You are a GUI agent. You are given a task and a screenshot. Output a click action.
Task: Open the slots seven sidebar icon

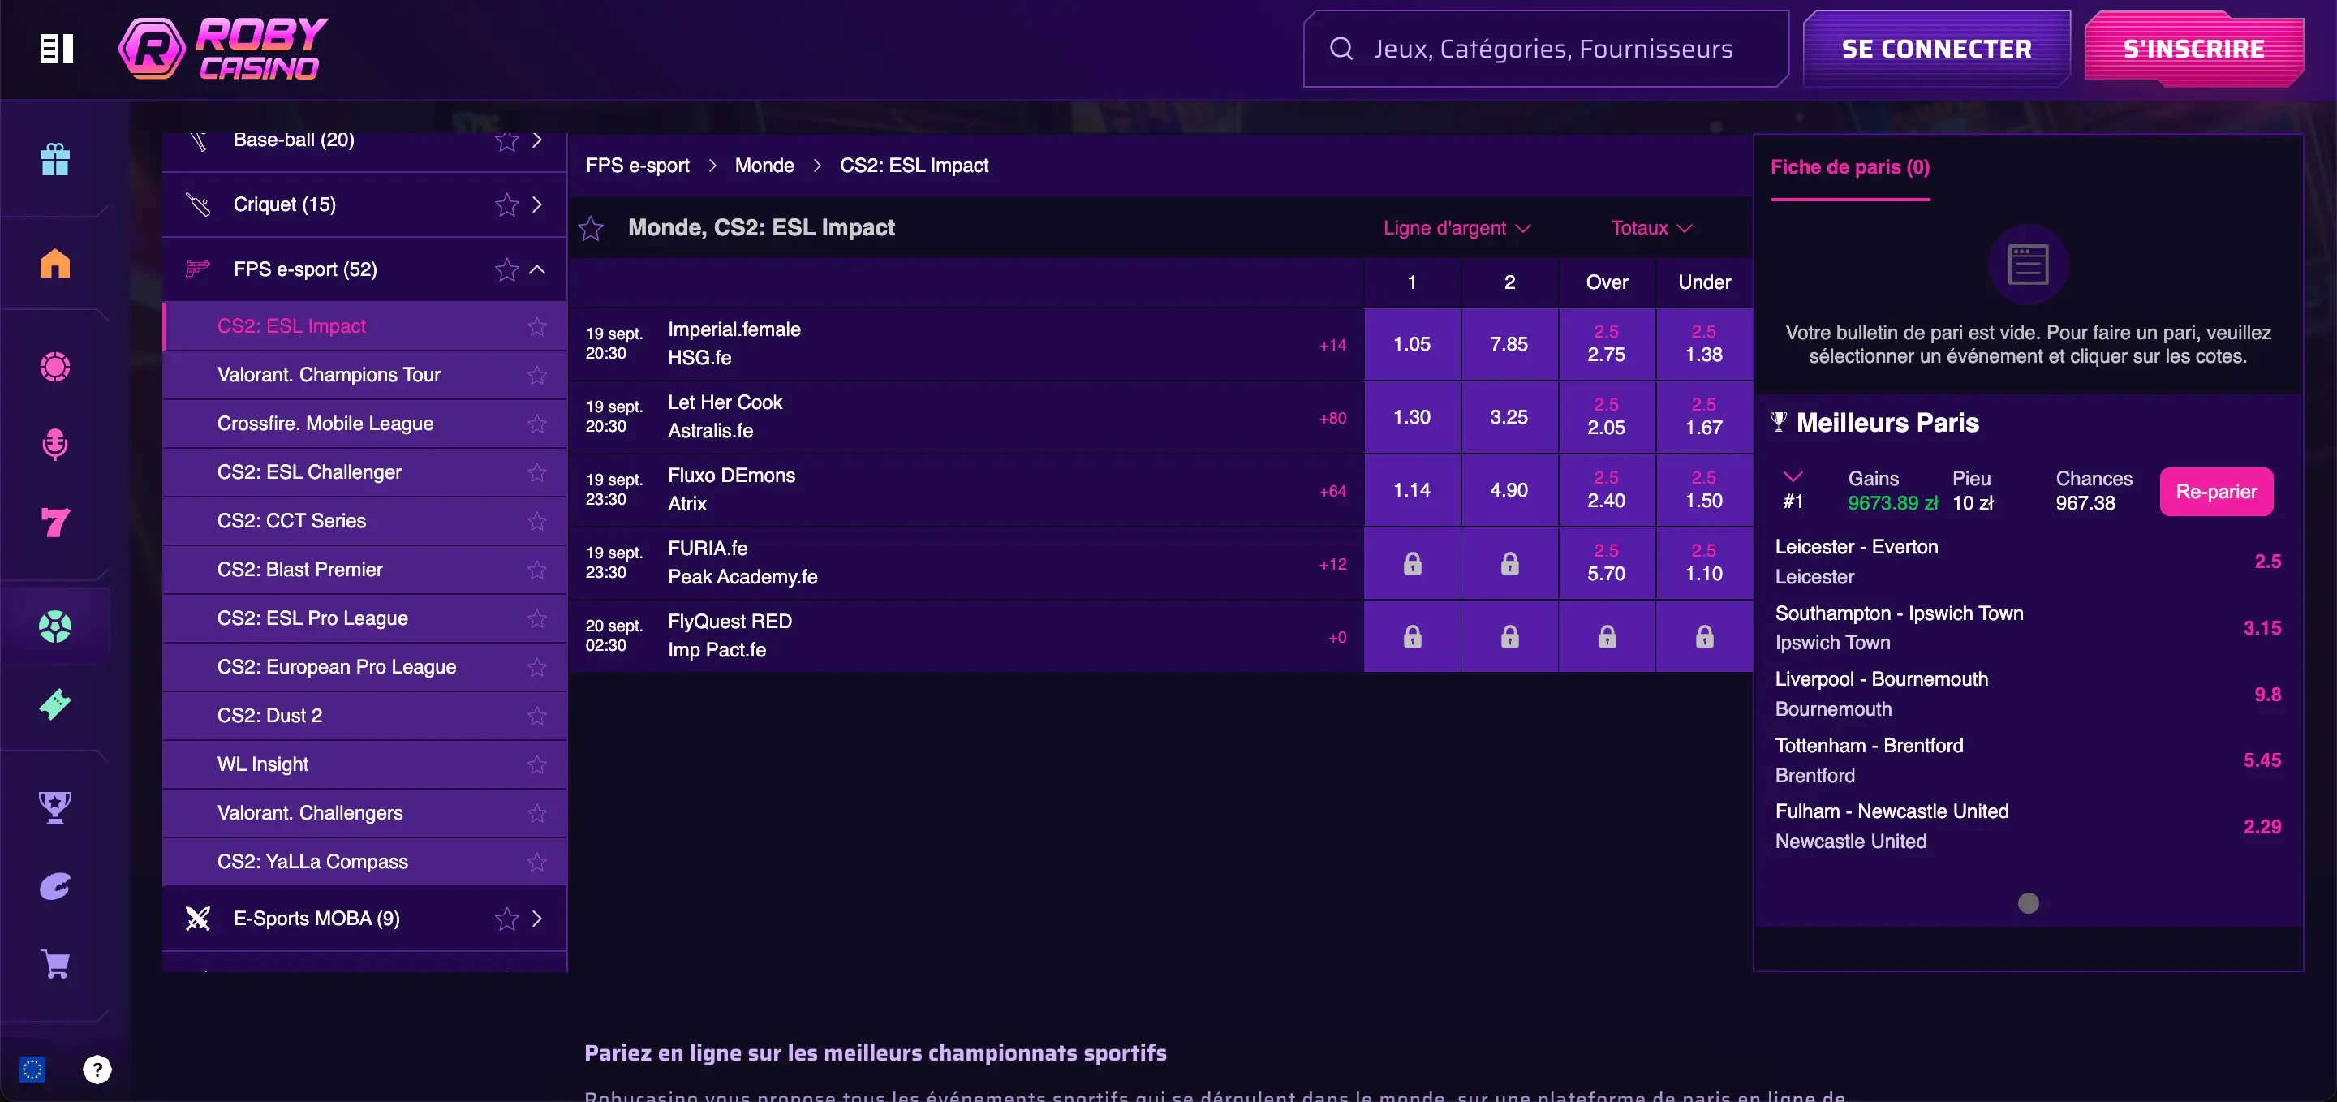(x=55, y=522)
